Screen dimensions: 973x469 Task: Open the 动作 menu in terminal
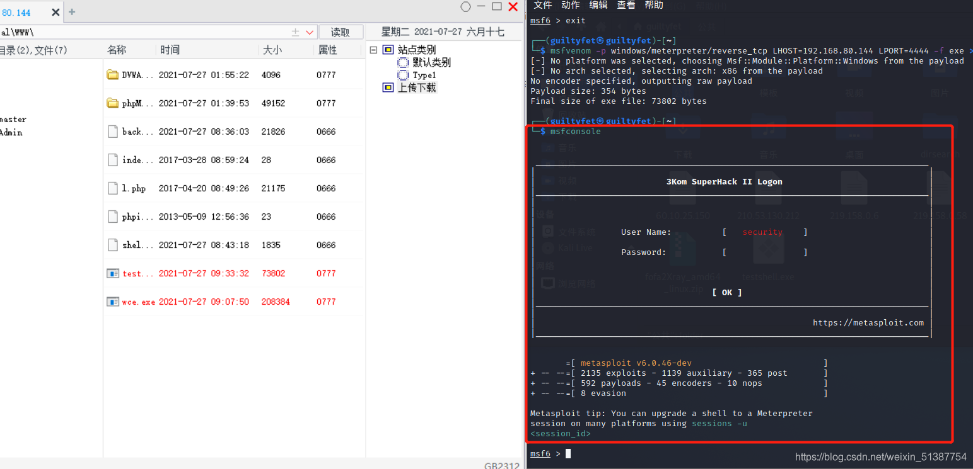(571, 5)
